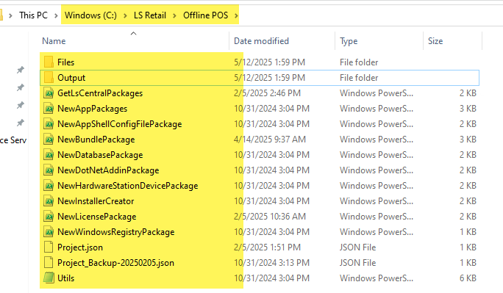The height and width of the screenshot is (293, 503).
Task: Click the pin icon beside the NewAppShellConfigFilePackage row
Action: 21,123
